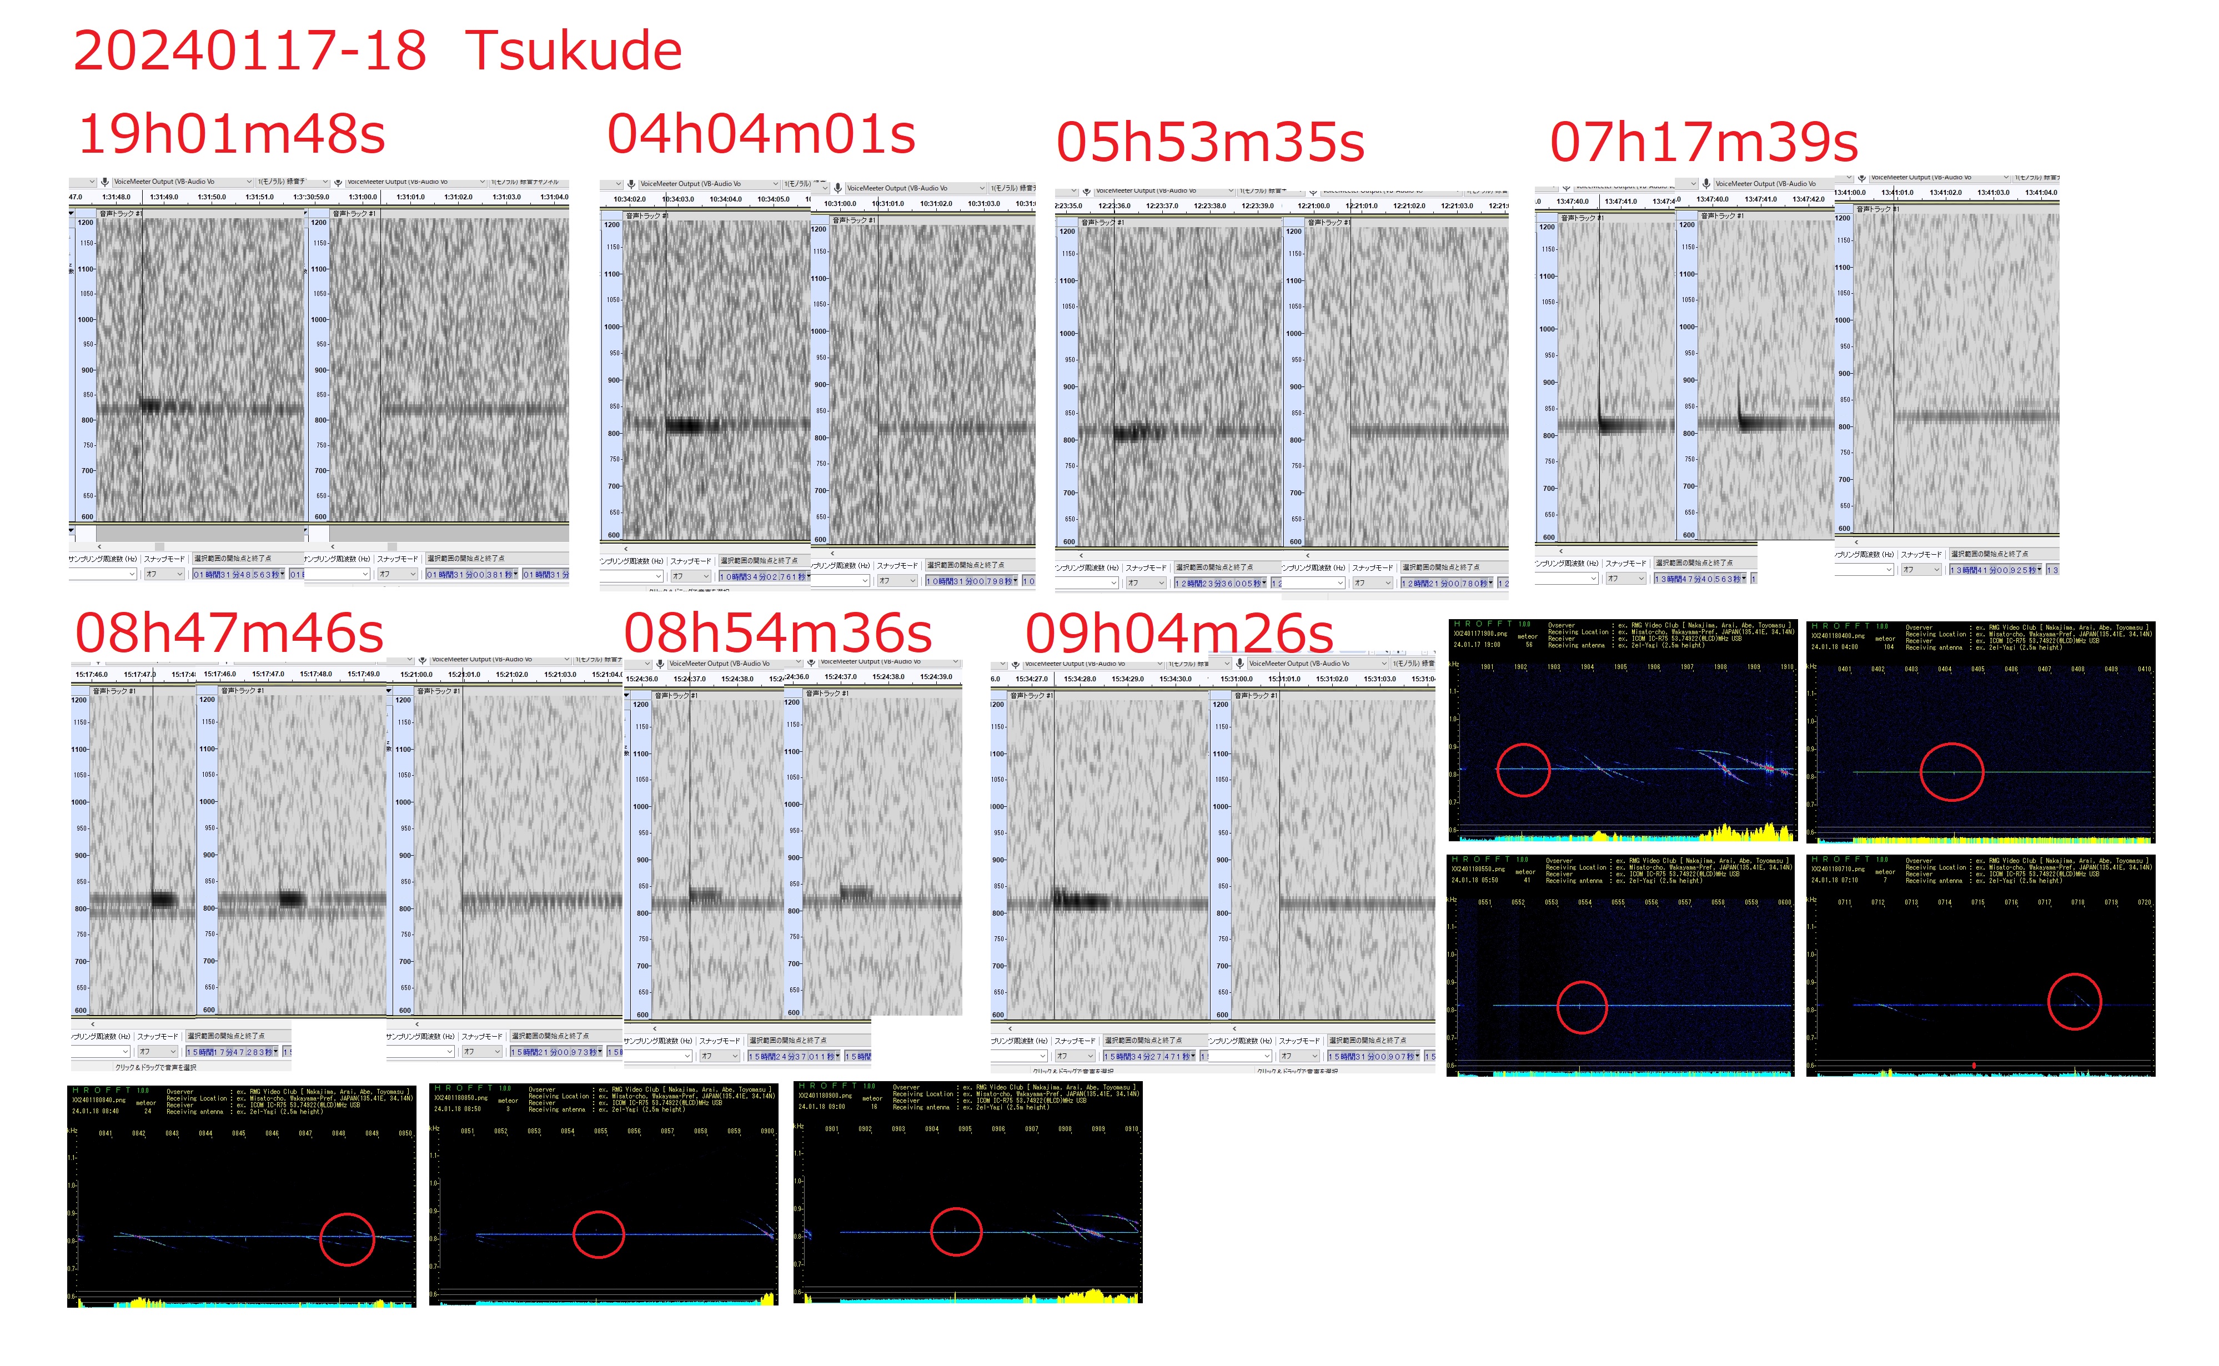Click the microphone icon above the 15:31:00.0 timeline

[x=1239, y=663]
